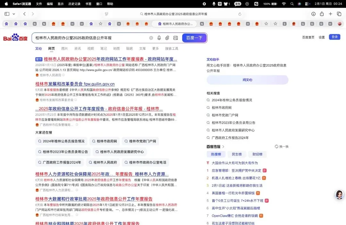Switch to 资讯 search tab
The width and height of the screenshot is (346, 225).
click(x=78, y=49)
